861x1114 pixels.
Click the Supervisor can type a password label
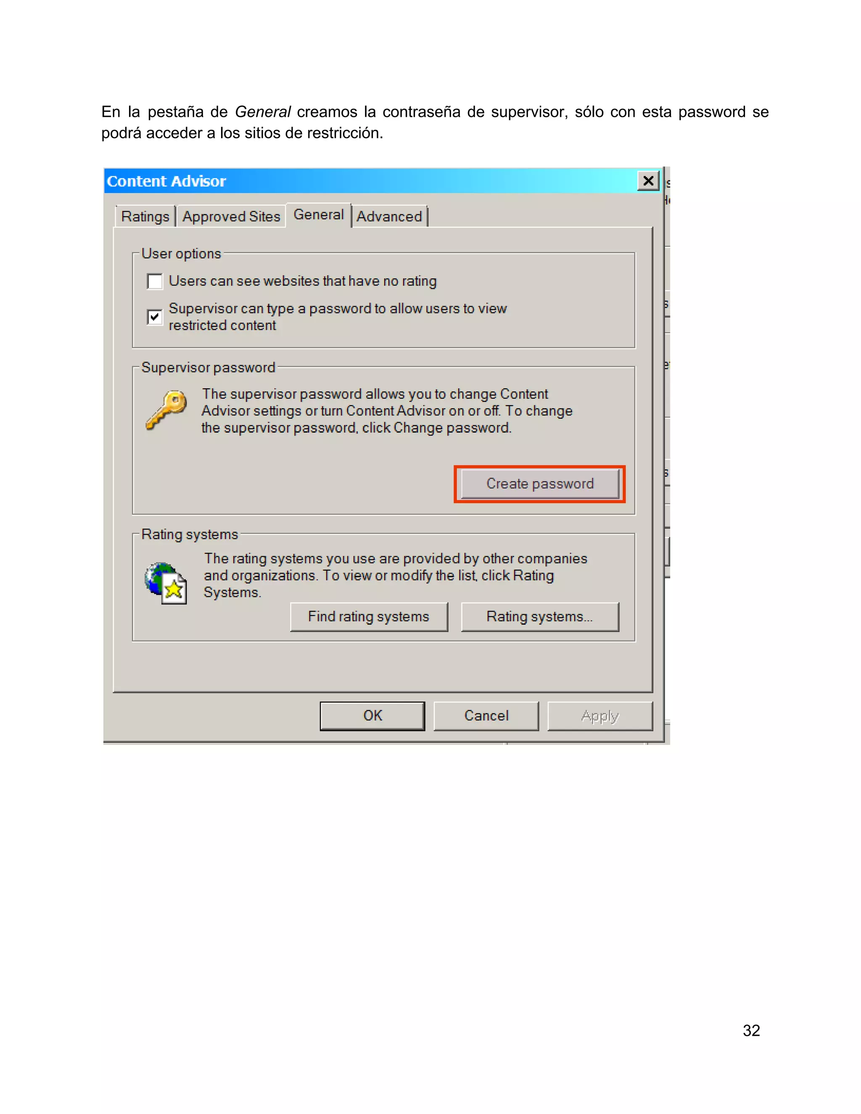coord(338,317)
